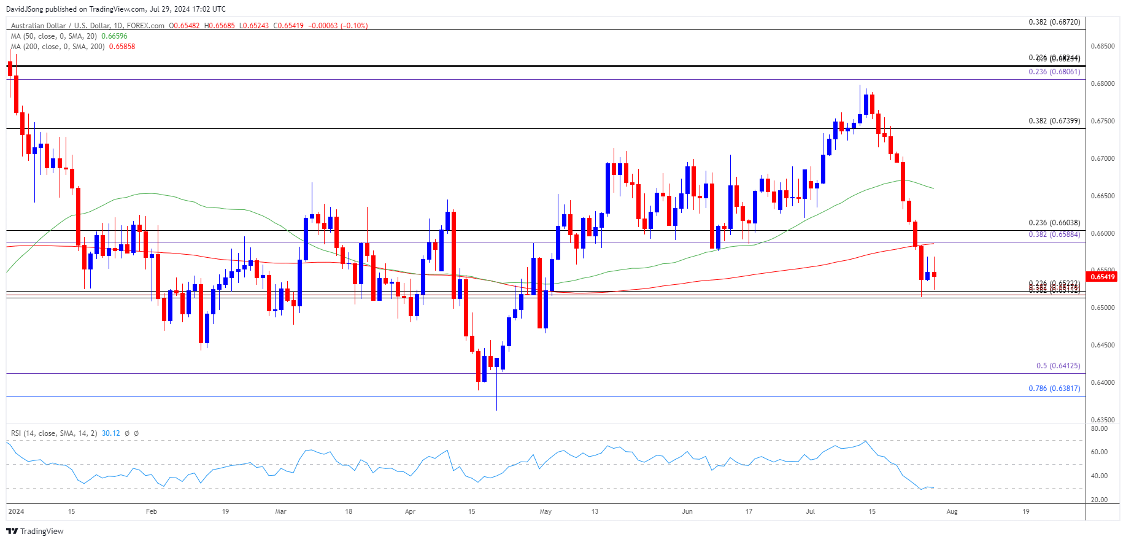
Task: Click the TradingView logo at bottom left
Action: tap(35, 531)
